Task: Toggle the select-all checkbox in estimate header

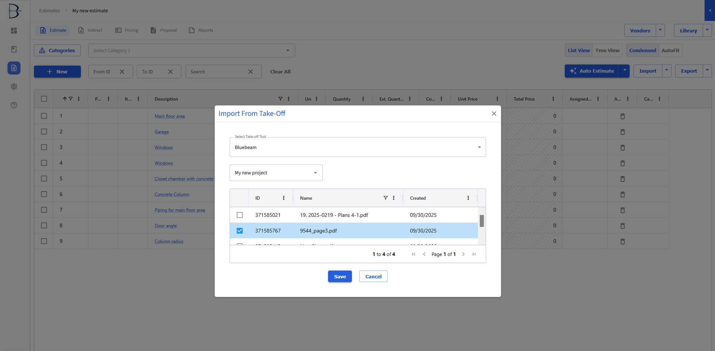Action: 44,99
